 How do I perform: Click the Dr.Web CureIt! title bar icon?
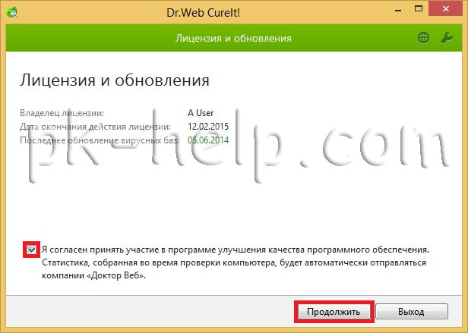[12, 12]
